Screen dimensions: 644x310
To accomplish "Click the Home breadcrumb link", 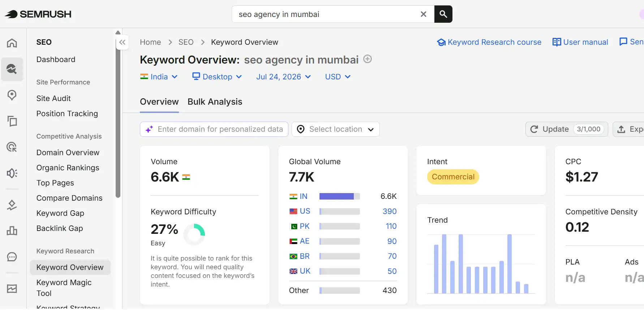I will [x=150, y=42].
